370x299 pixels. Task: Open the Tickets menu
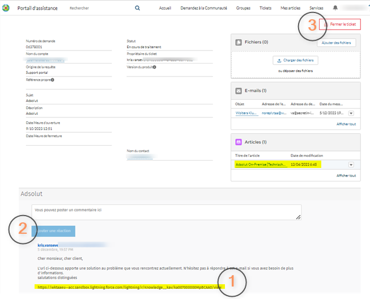click(265, 8)
